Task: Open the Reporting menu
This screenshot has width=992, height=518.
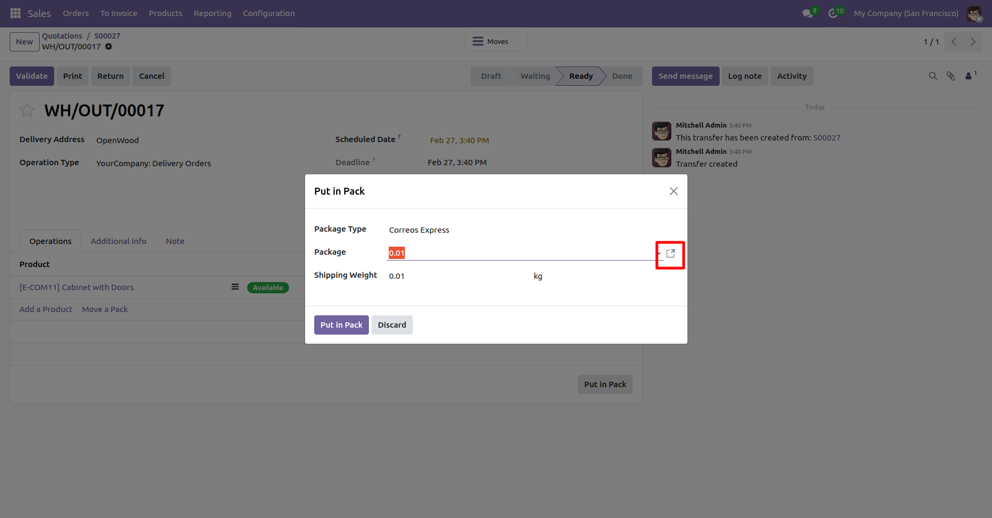Action: pyautogui.click(x=212, y=13)
